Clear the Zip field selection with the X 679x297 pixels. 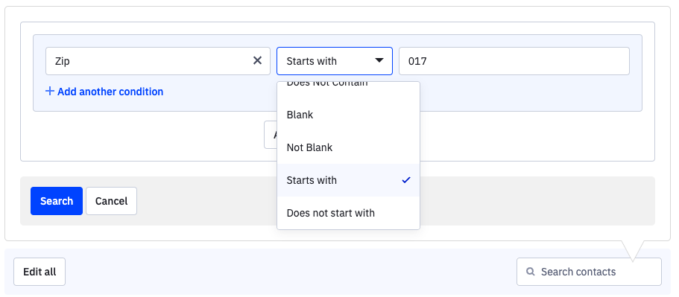point(257,60)
